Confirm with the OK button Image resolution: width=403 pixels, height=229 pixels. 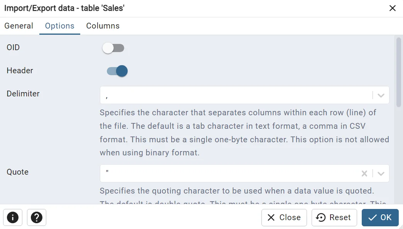click(380, 217)
